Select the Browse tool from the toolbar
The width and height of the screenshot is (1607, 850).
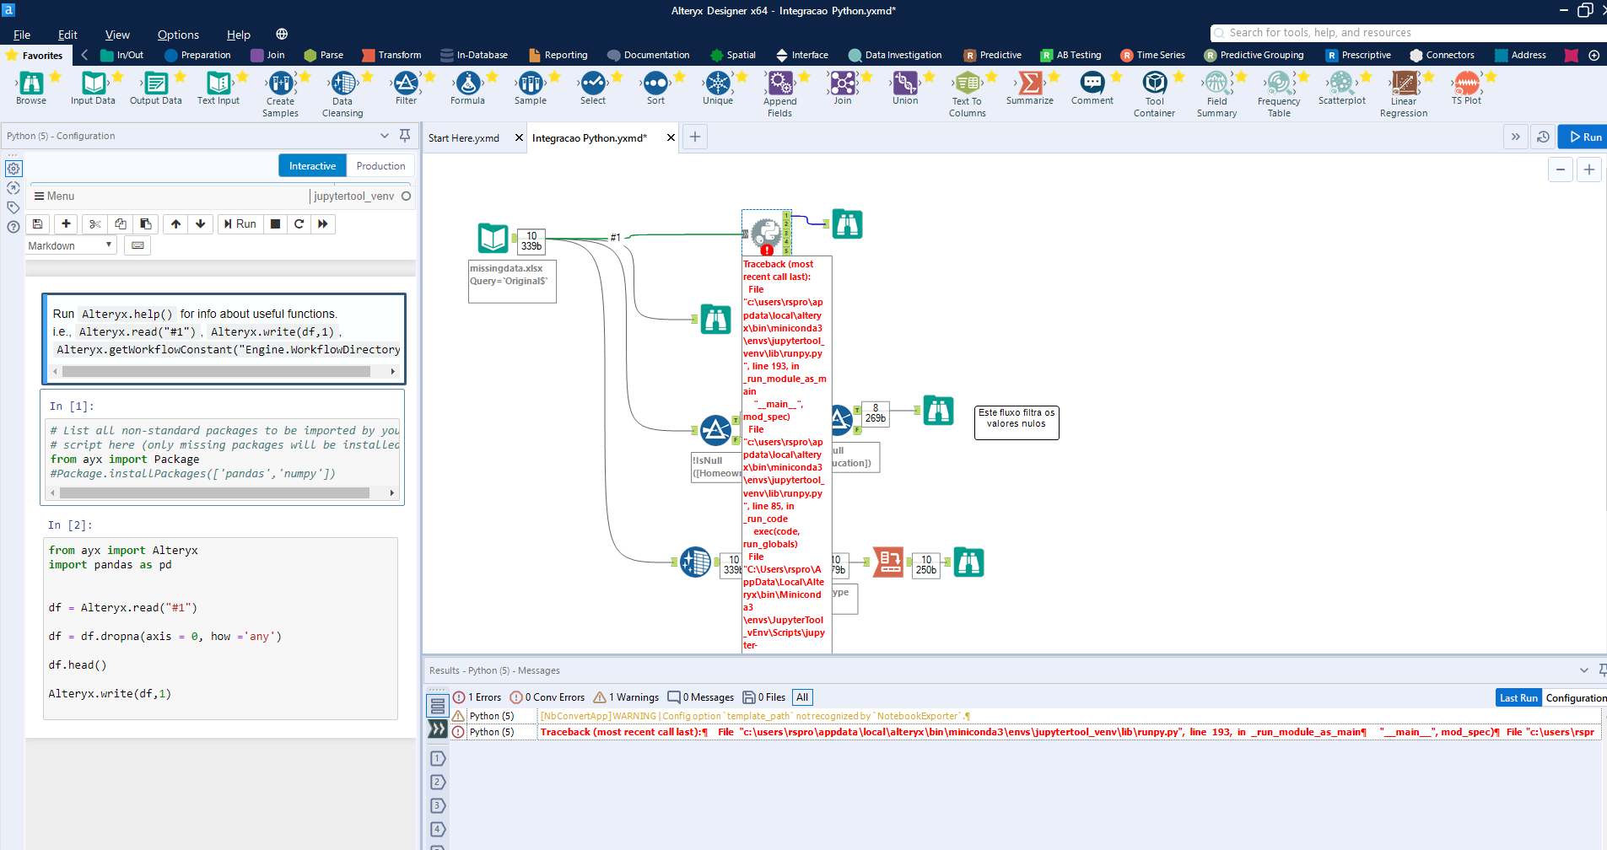31,87
